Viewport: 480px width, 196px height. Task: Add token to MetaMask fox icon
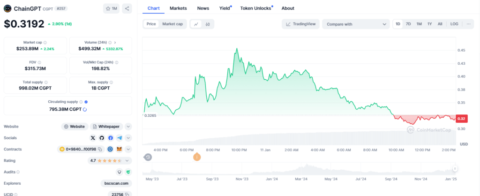coord(120,149)
